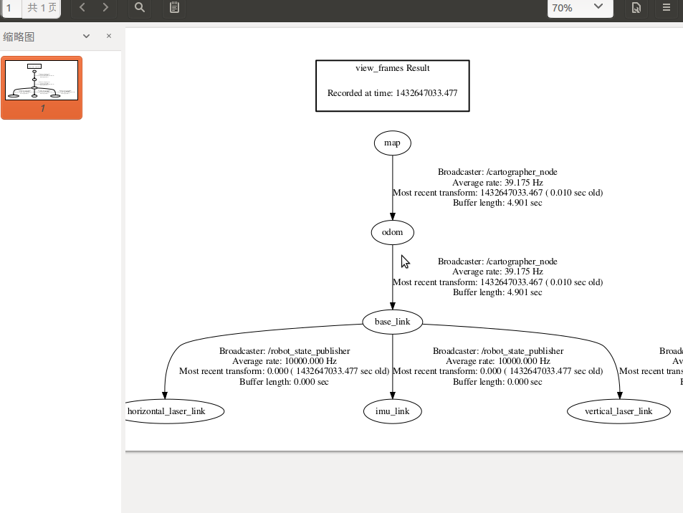683x513 pixels.
Task: Click robot_state_publisher label left of imu_link edge
Action: tap(285, 351)
